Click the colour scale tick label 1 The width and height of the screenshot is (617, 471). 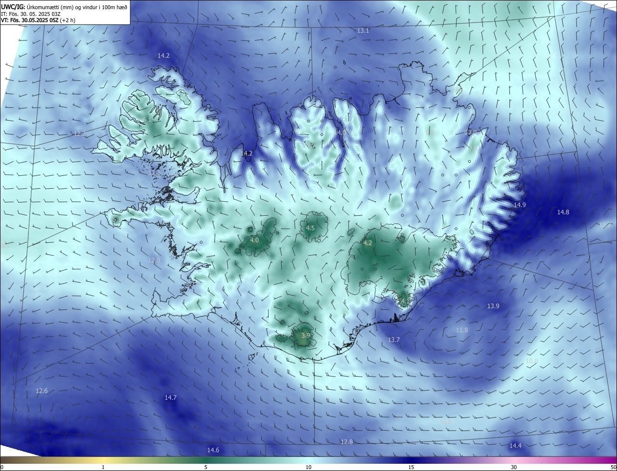pyautogui.click(x=103, y=467)
